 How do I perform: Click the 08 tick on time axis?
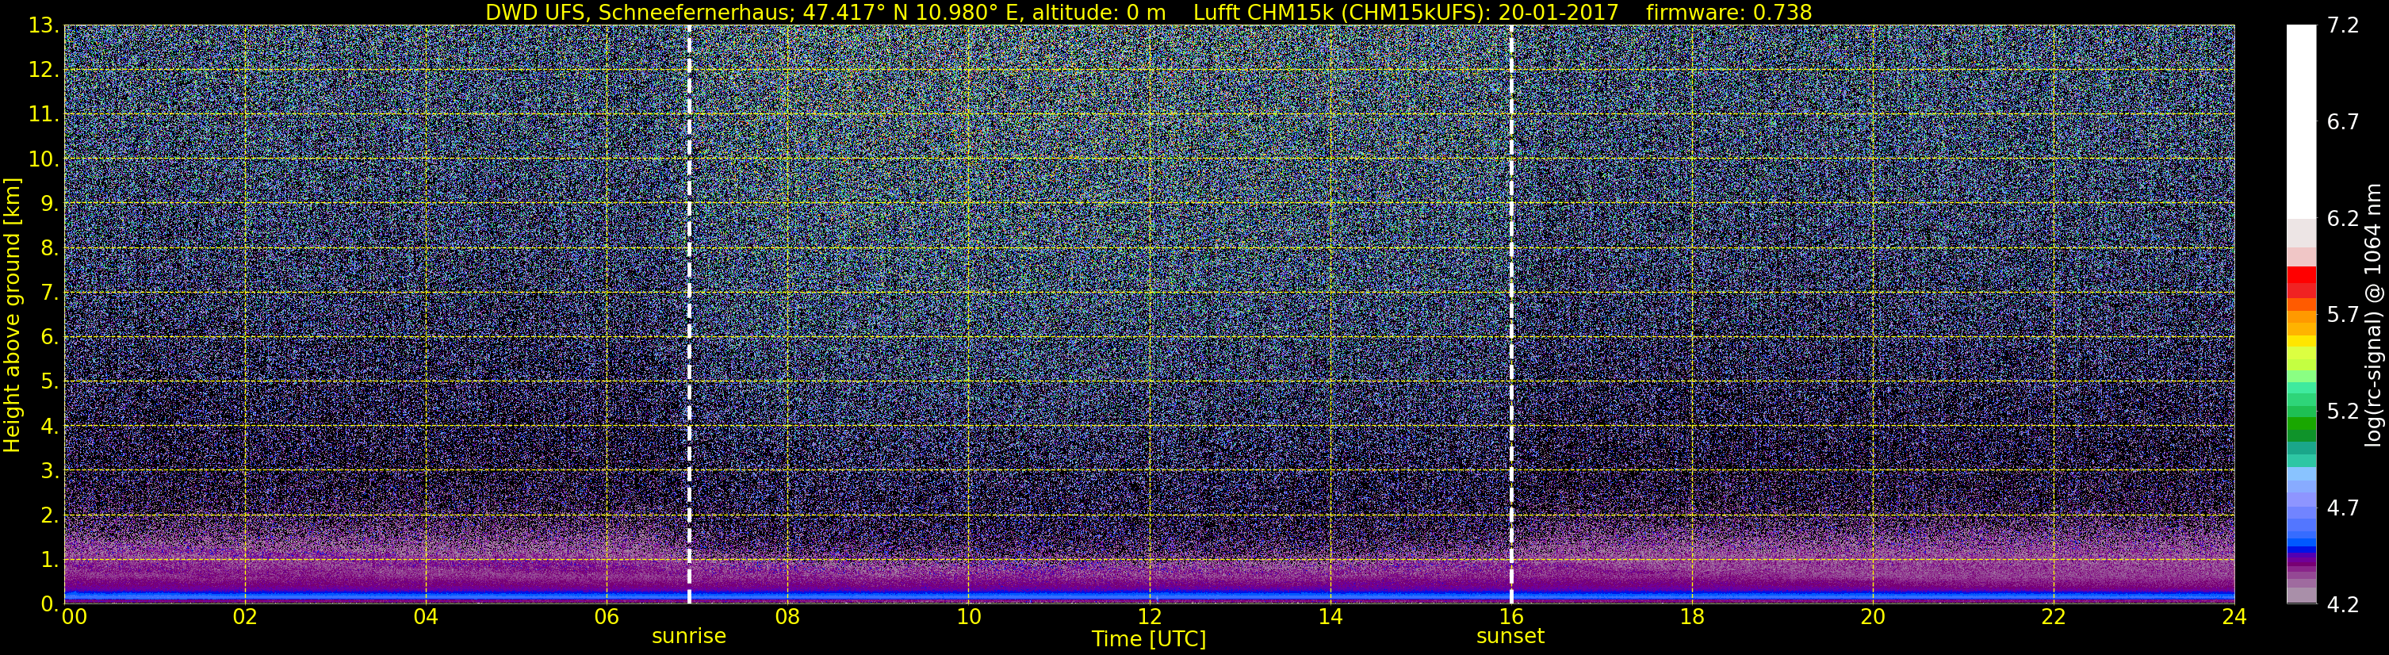(787, 617)
